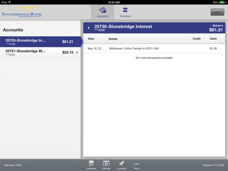
Task: Click the Version 4.7.216Q label
Action: pos(213,165)
